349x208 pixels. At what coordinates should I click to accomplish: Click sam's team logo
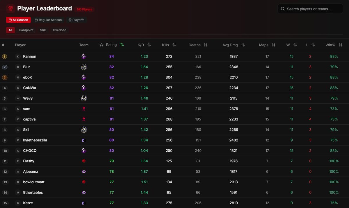point(84,109)
